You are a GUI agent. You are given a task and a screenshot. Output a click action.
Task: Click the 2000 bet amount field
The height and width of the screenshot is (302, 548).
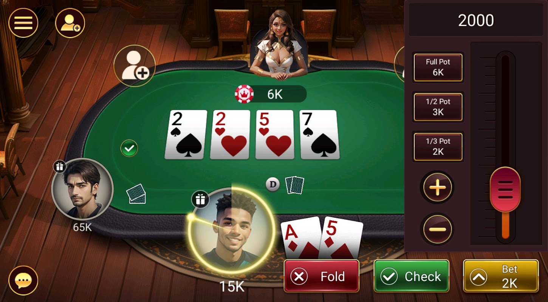(x=476, y=20)
